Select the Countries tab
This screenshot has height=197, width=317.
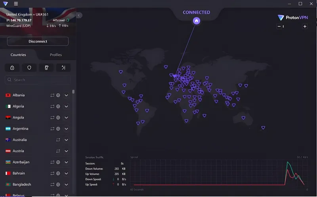pyautogui.click(x=18, y=55)
